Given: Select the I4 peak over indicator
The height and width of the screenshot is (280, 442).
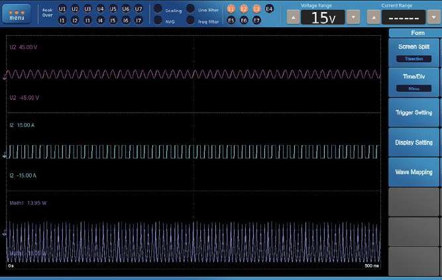Looking at the screenshot, I should click(x=100, y=21).
